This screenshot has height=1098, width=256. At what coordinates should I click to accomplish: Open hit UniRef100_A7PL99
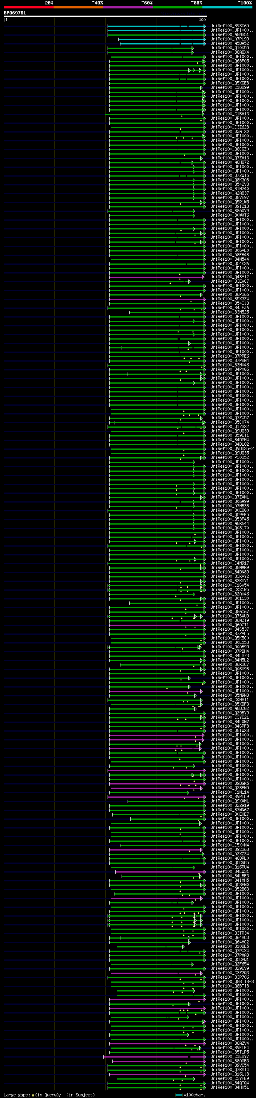pyautogui.click(x=230, y=39)
